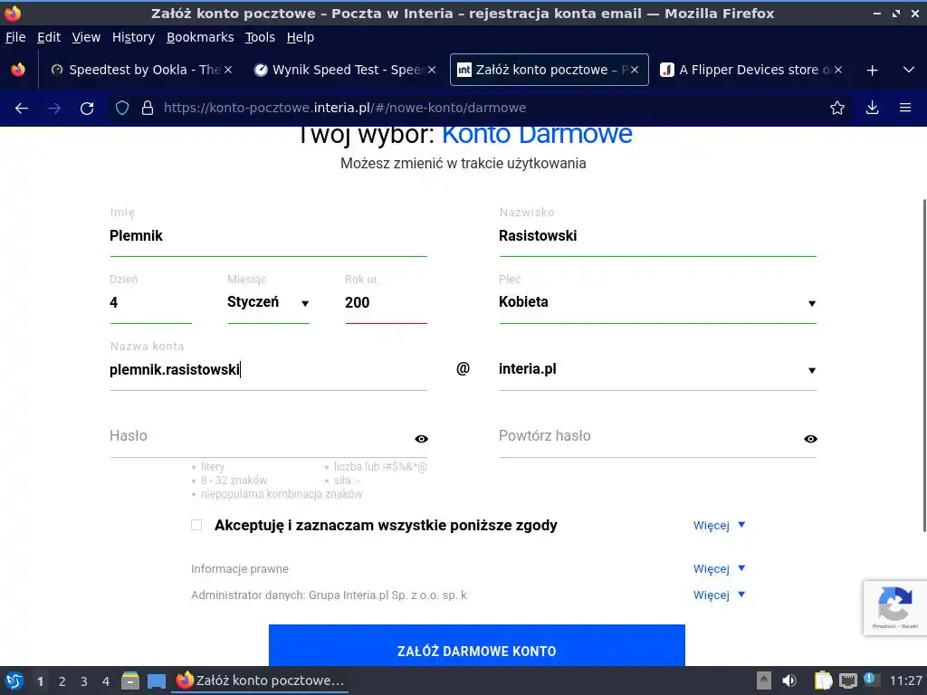Click the removable media eject tray icon
This screenshot has height=695, width=927.
tap(764, 681)
